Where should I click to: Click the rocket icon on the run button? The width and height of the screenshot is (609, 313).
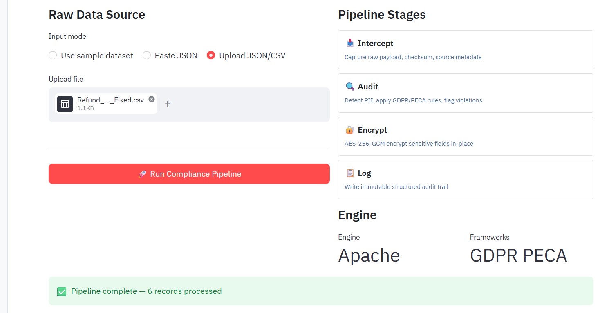tap(142, 174)
